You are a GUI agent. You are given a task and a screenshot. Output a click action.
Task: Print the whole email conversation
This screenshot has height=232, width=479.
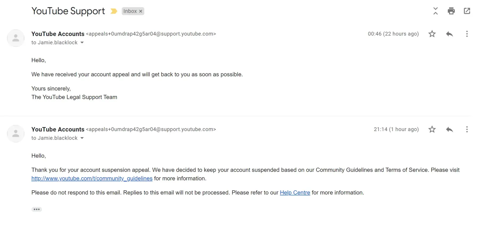451,11
